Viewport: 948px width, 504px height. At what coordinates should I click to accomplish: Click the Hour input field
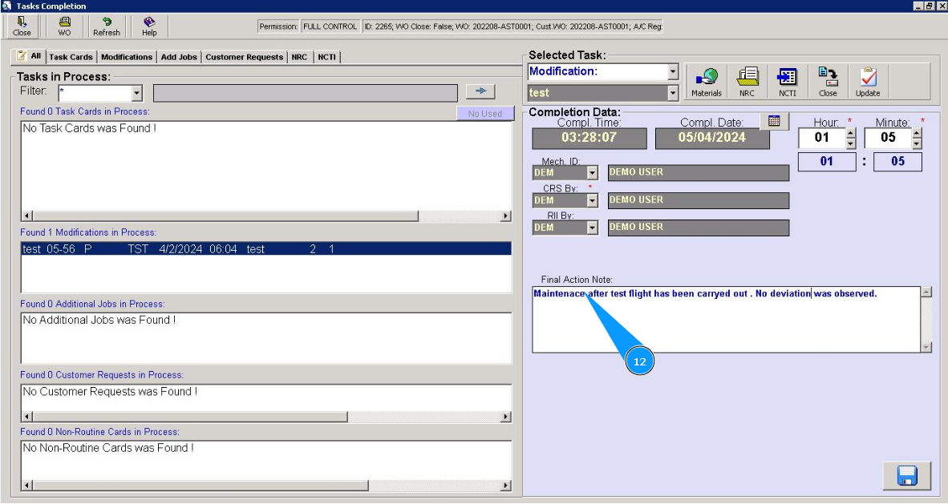821,138
